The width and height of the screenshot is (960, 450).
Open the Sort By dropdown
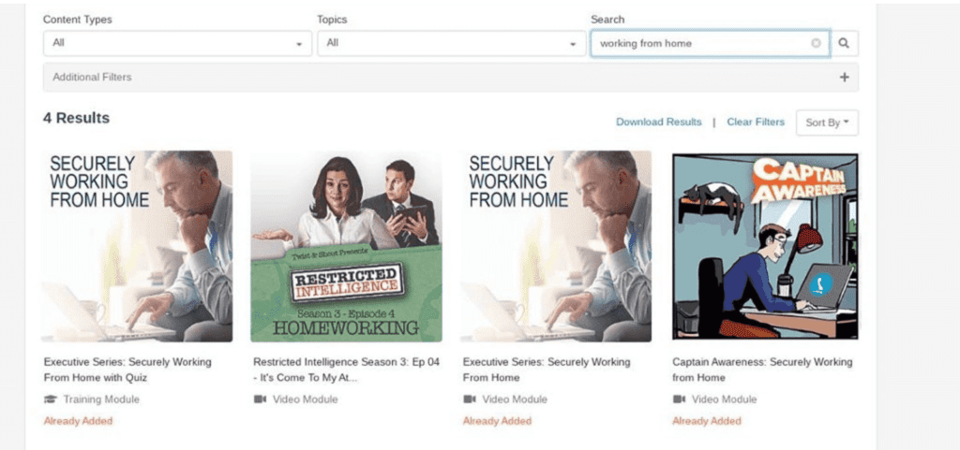pyautogui.click(x=827, y=123)
